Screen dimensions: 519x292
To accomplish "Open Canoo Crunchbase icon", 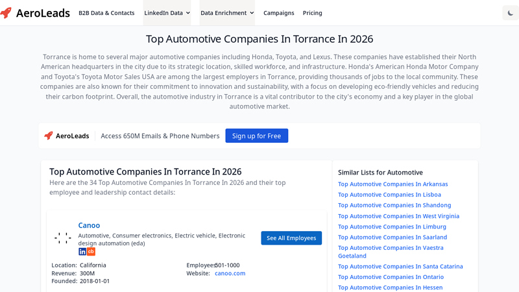I will pos(91,252).
